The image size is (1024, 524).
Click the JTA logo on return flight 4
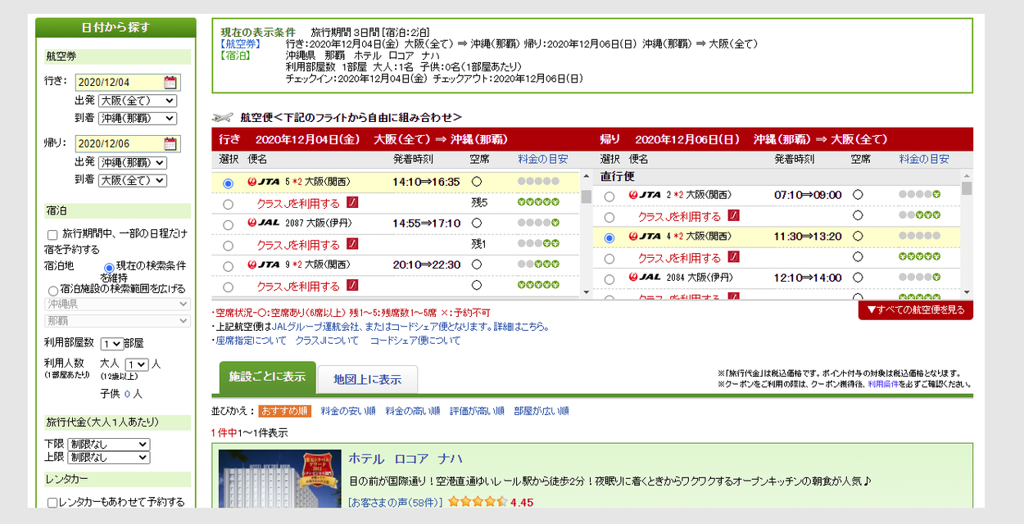[x=645, y=236]
